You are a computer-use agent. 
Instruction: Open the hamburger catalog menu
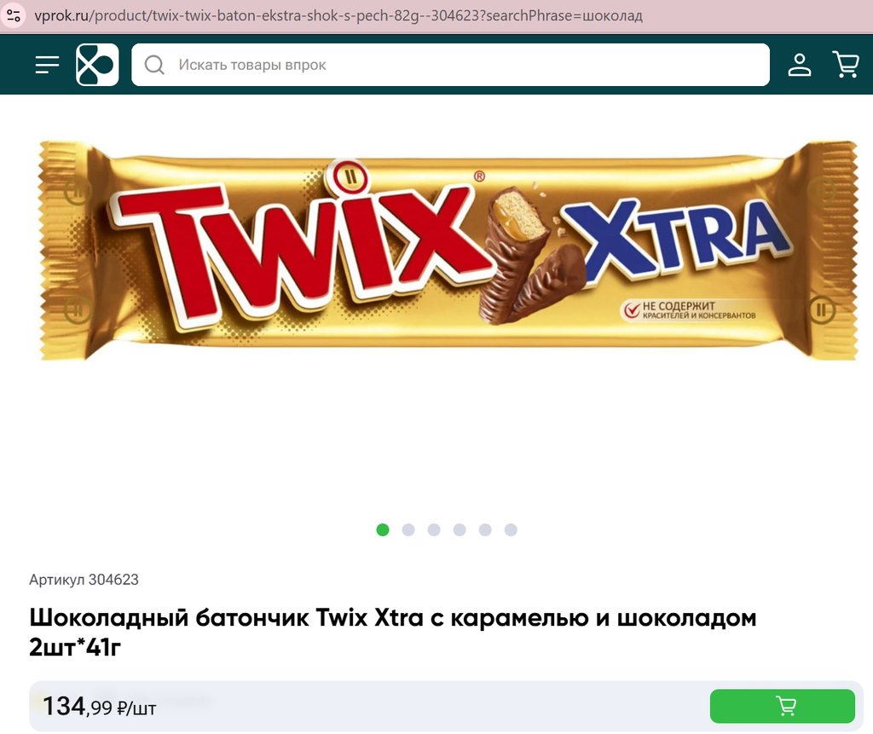pyautogui.click(x=48, y=65)
